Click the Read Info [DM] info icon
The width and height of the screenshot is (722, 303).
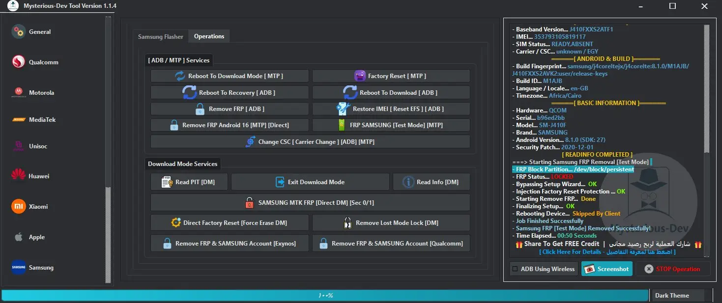click(x=408, y=182)
